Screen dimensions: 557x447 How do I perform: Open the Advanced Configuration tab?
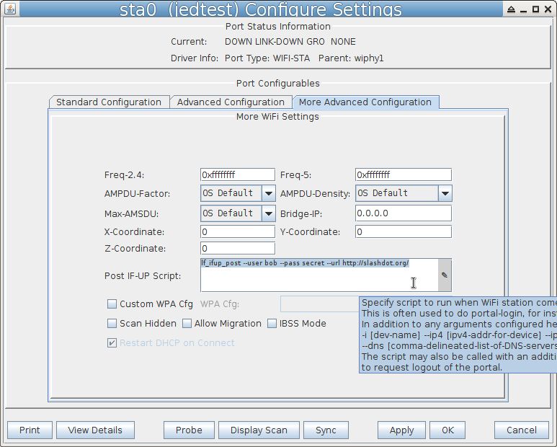click(x=231, y=102)
